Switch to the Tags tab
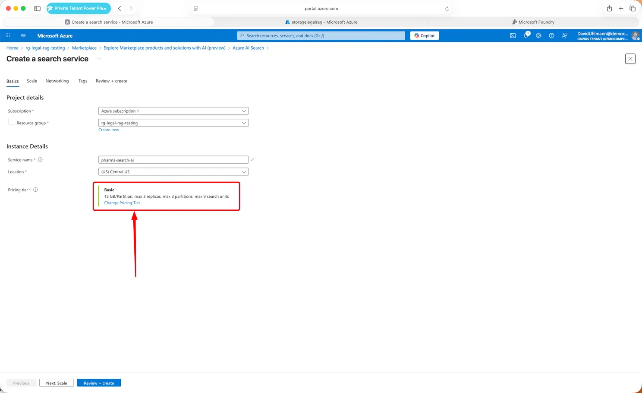This screenshot has height=393, width=642. pos(83,81)
